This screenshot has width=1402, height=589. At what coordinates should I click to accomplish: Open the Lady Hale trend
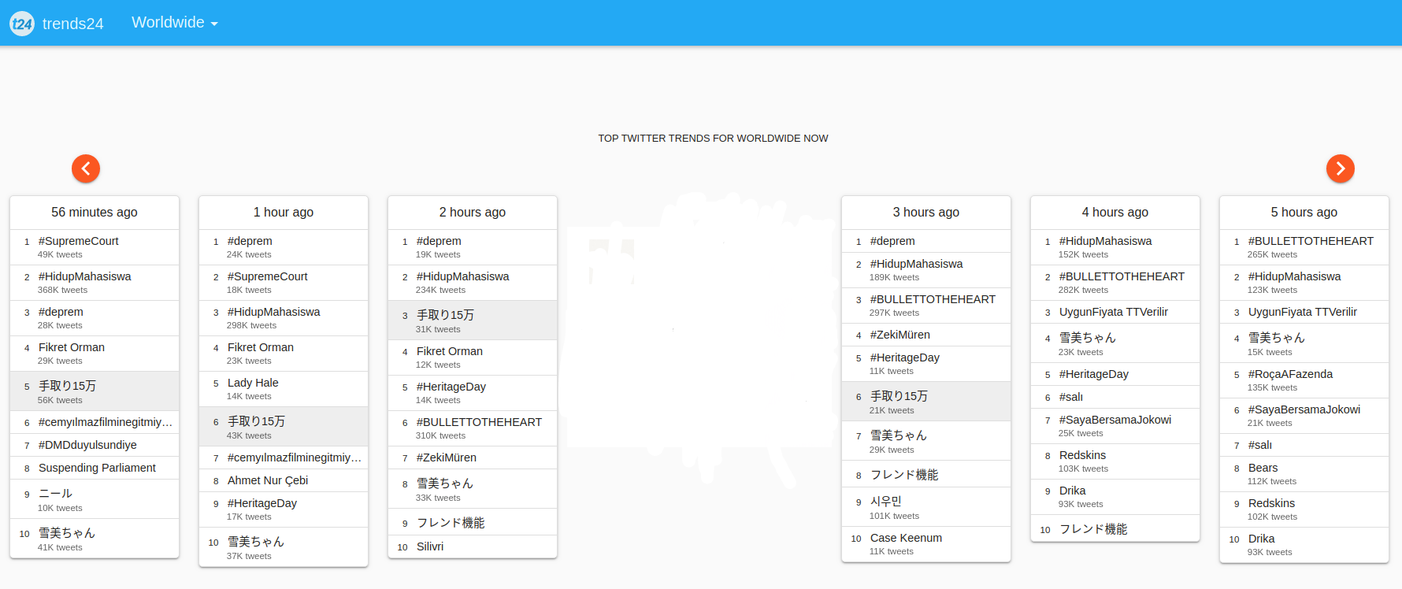pos(253,383)
